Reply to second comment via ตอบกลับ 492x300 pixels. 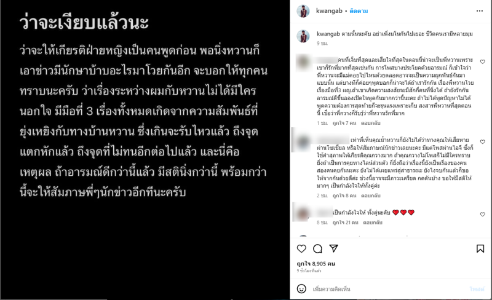[371, 195]
